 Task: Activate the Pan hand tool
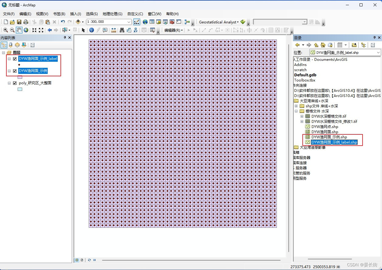19,30
